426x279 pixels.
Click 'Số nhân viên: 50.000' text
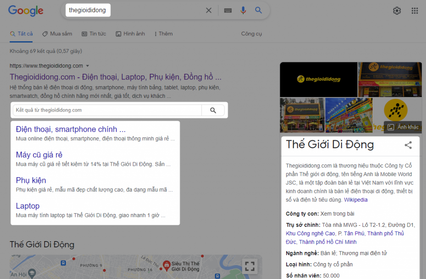tap(313, 276)
